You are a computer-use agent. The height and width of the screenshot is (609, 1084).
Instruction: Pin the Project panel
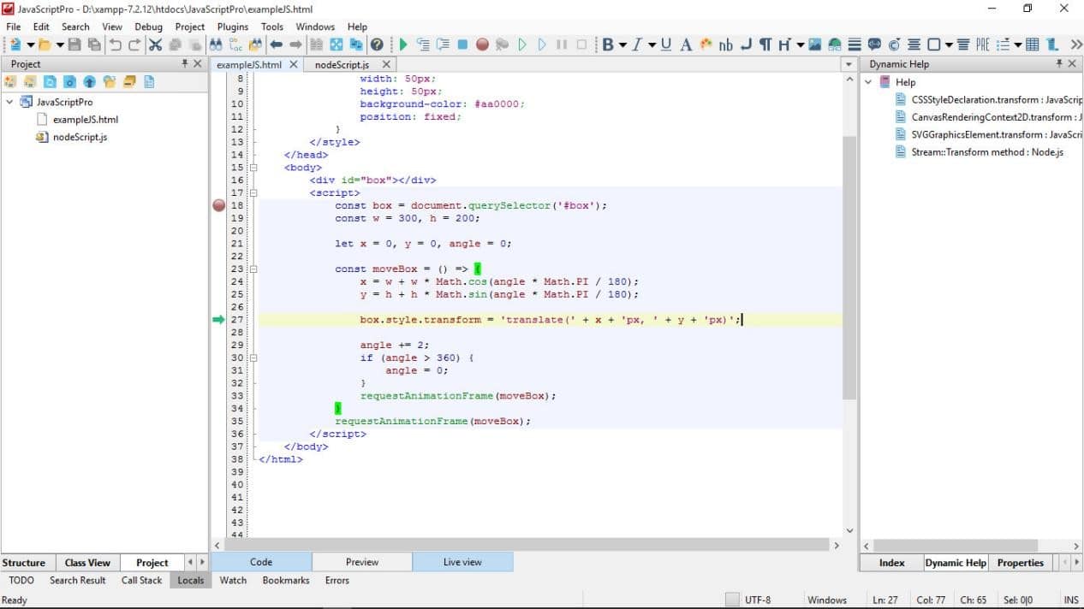(x=185, y=64)
